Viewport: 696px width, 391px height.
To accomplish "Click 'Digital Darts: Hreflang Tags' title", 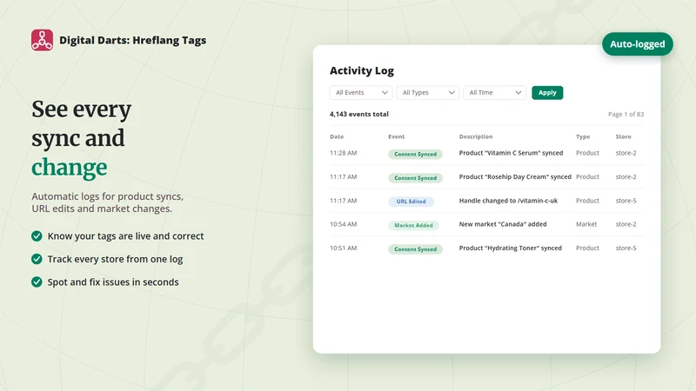I will click(133, 40).
